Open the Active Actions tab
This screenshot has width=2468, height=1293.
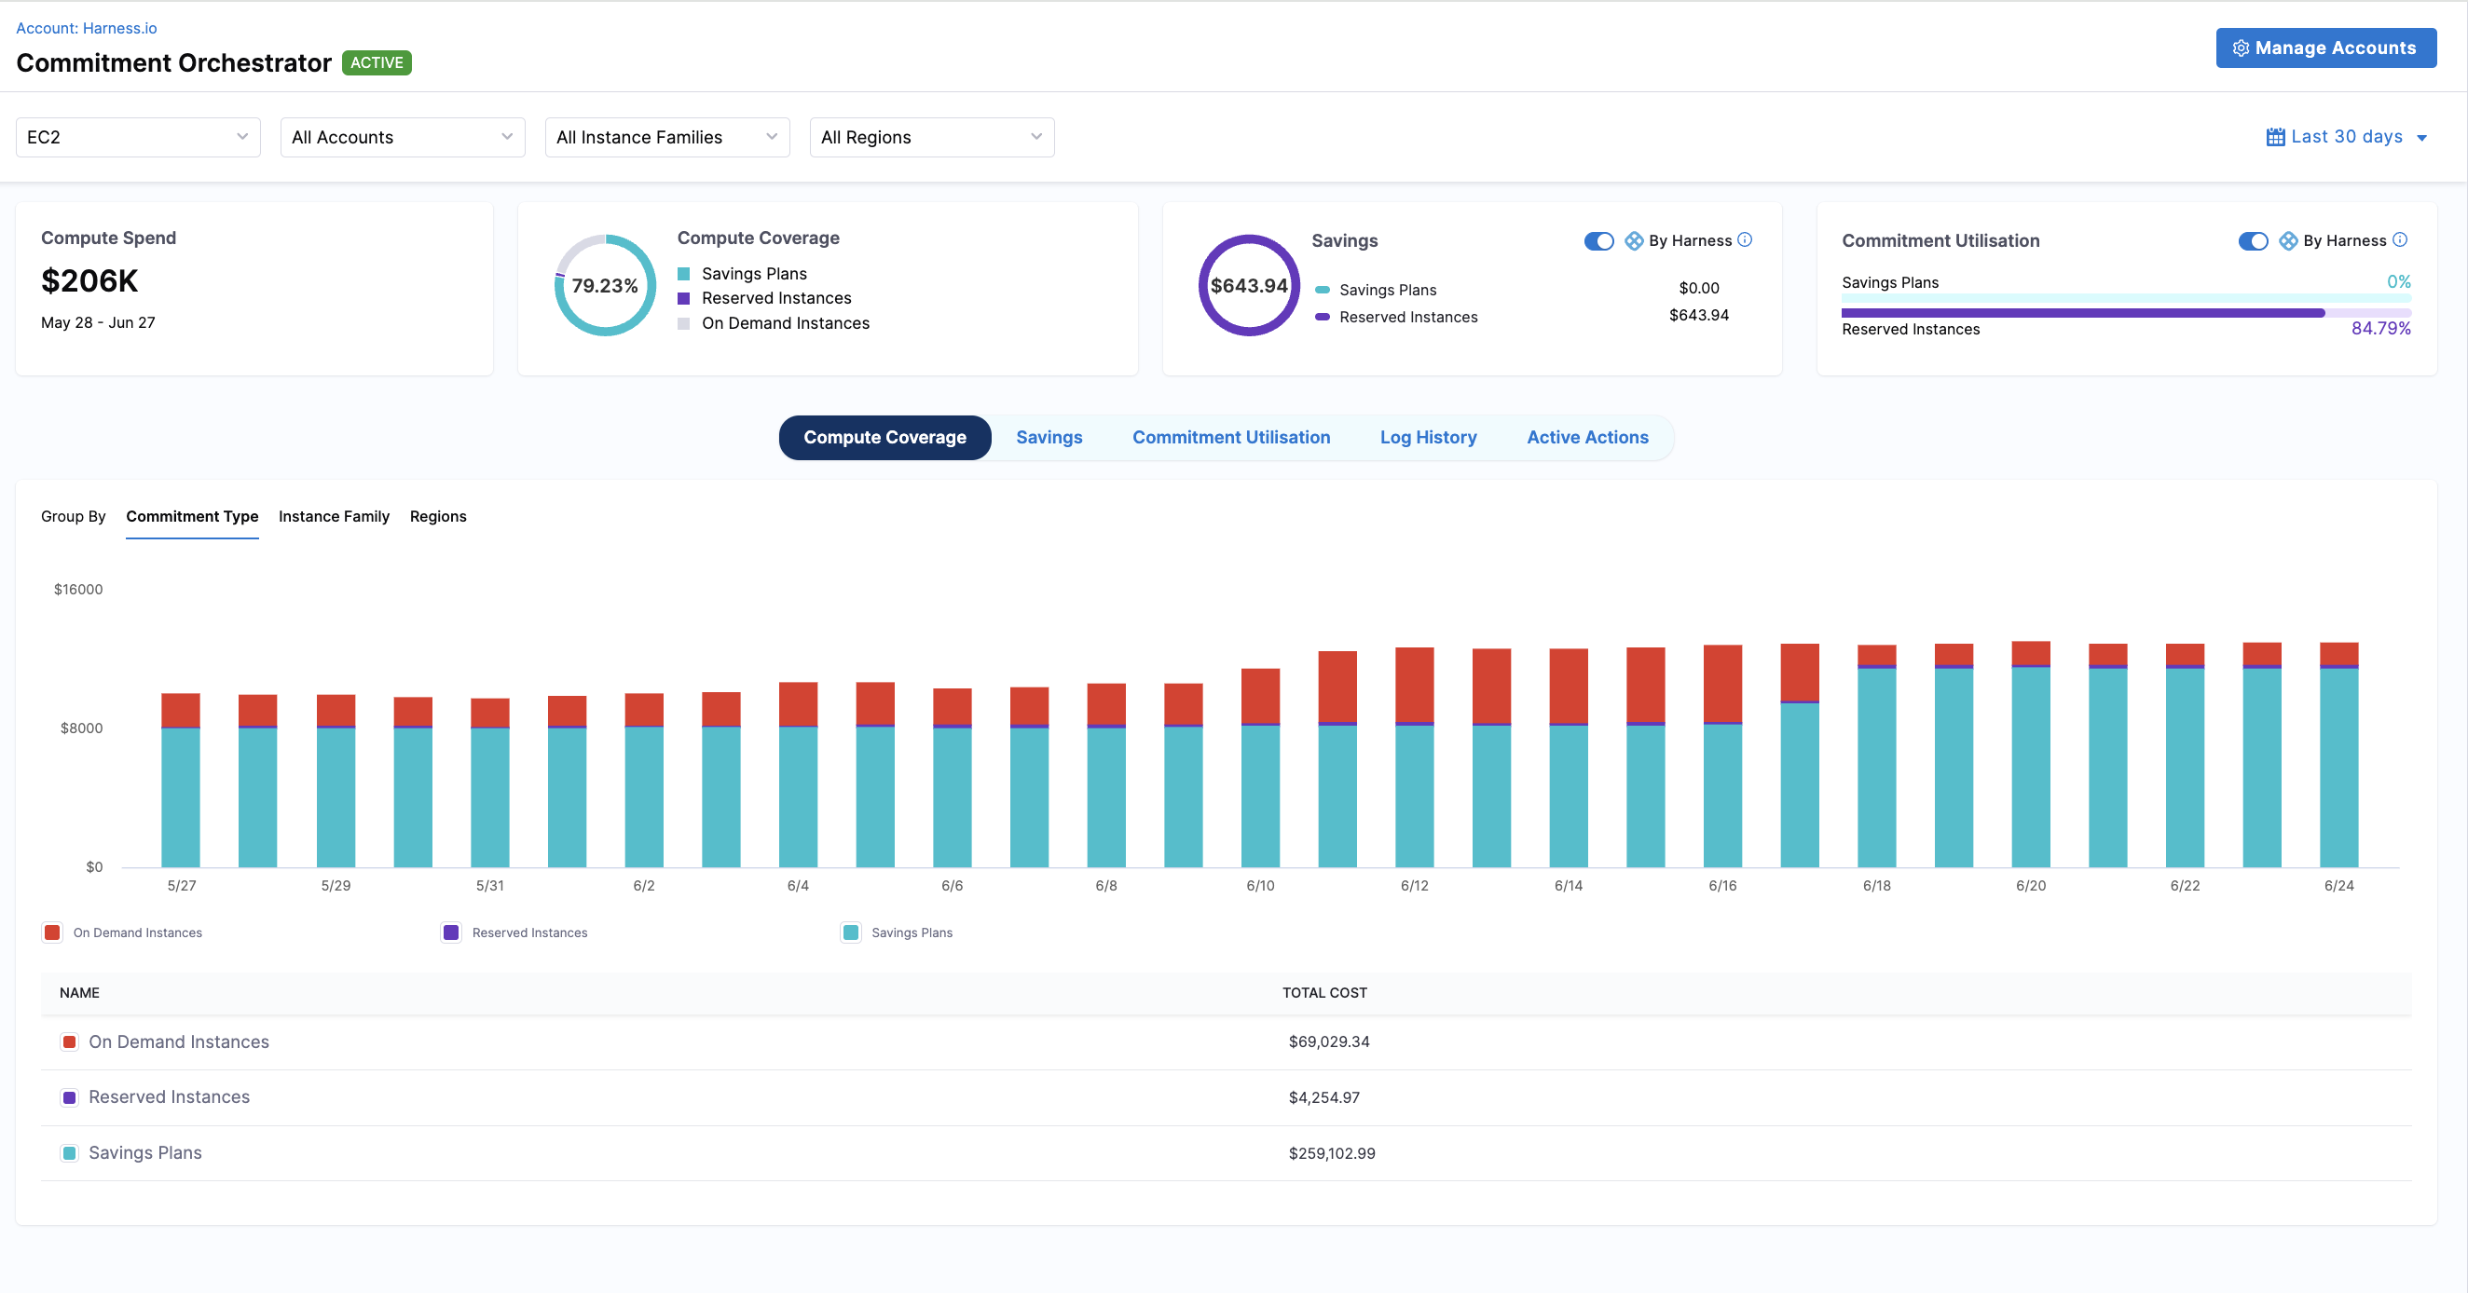point(1586,437)
